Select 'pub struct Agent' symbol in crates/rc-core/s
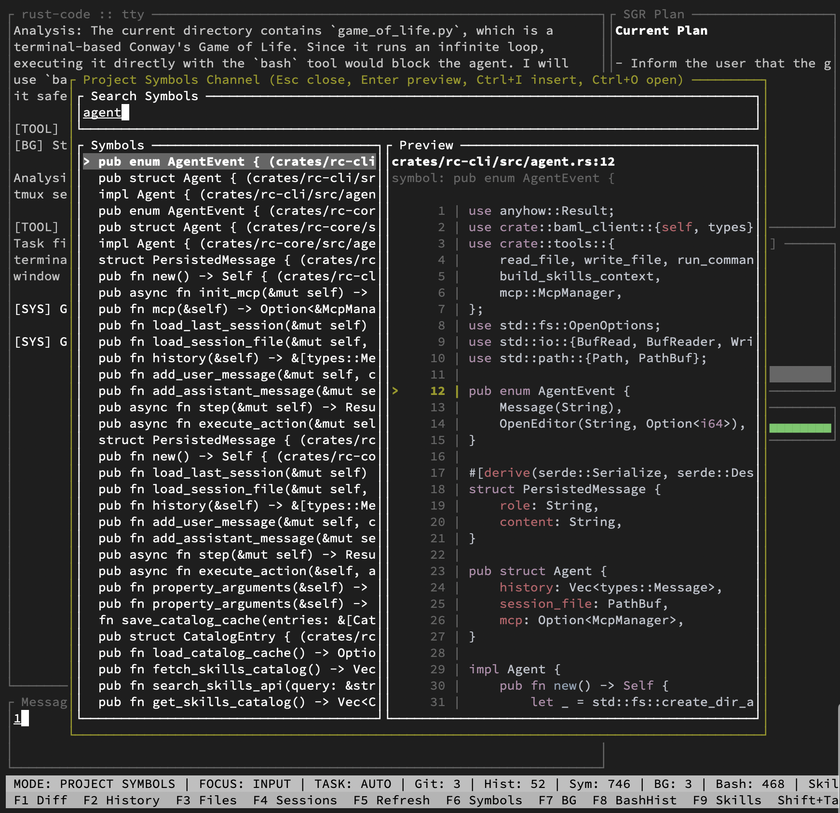 (x=230, y=227)
